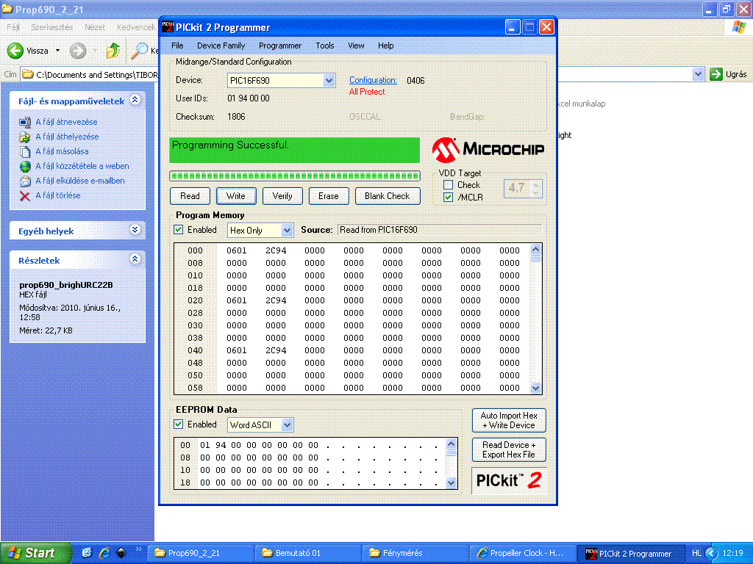Image resolution: width=753 pixels, height=564 pixels.
Task: Click the Windows Start button
Action: point(36,553)
